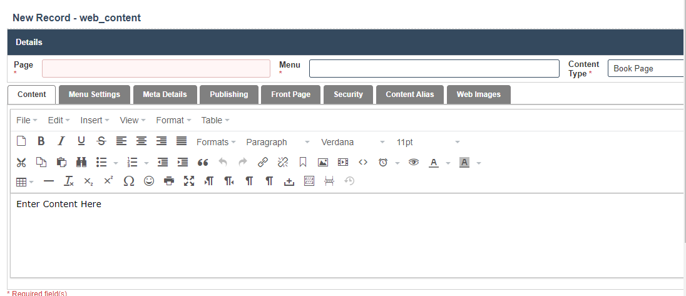Toggle Bold formatting in editor toolbar
Screen dimensions: 686x296
click(x=41, y=141)
